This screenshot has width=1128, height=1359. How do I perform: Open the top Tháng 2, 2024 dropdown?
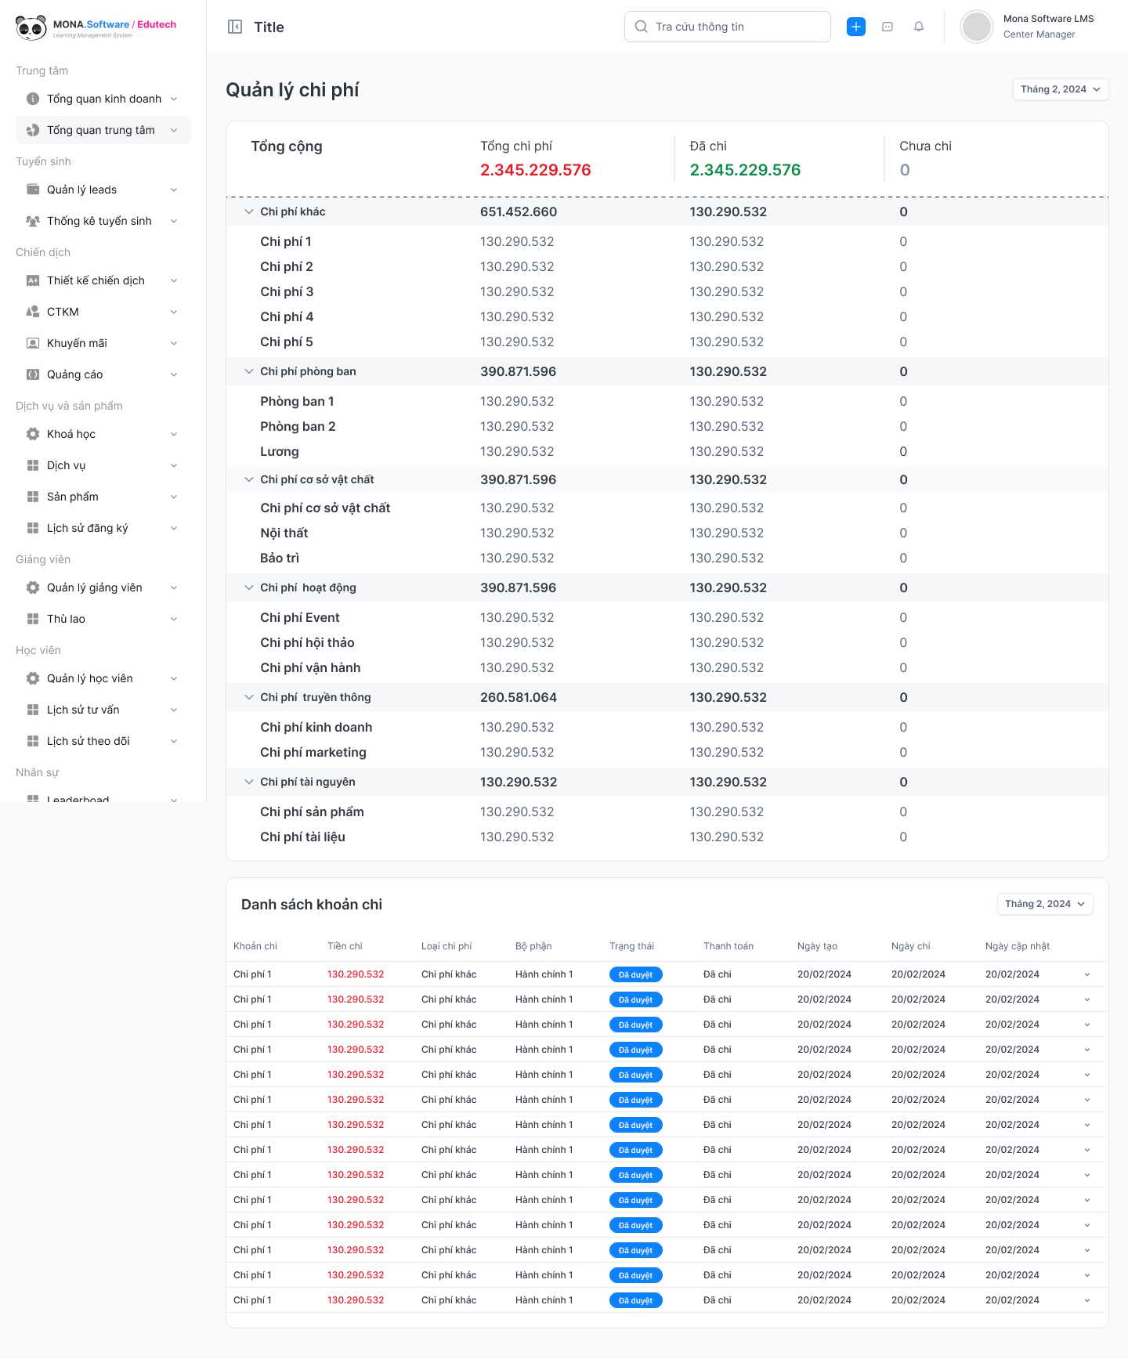[1061, 89]
